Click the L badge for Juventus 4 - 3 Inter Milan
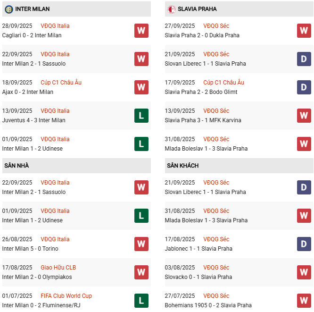The height and width of the screenshot is (312, 314). click(141, 116)
